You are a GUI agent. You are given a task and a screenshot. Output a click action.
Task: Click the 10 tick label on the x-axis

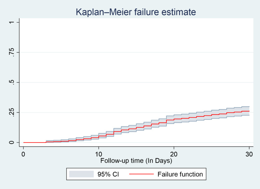point(99,155)
